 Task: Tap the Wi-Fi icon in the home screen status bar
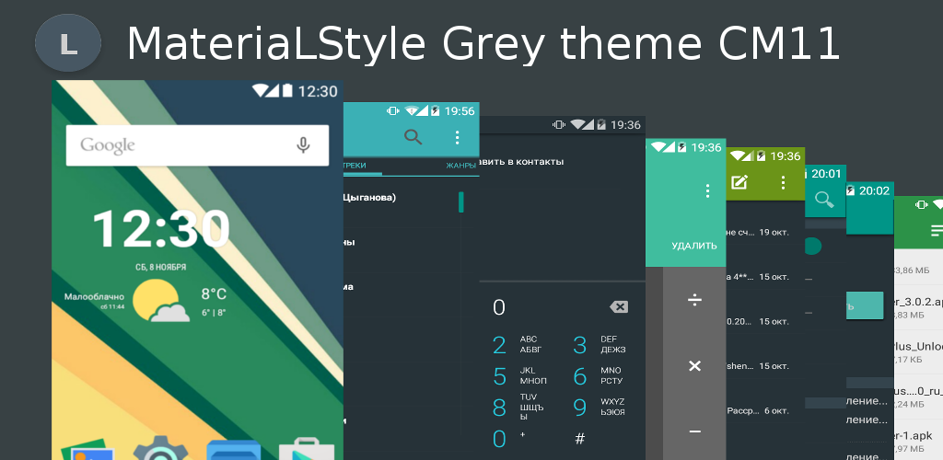click(x=261, y=91)
